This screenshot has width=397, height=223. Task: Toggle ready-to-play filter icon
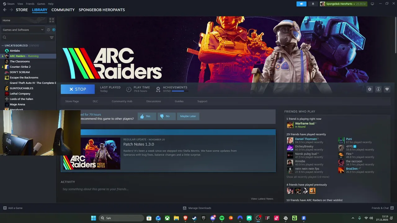tap(54, 30)
